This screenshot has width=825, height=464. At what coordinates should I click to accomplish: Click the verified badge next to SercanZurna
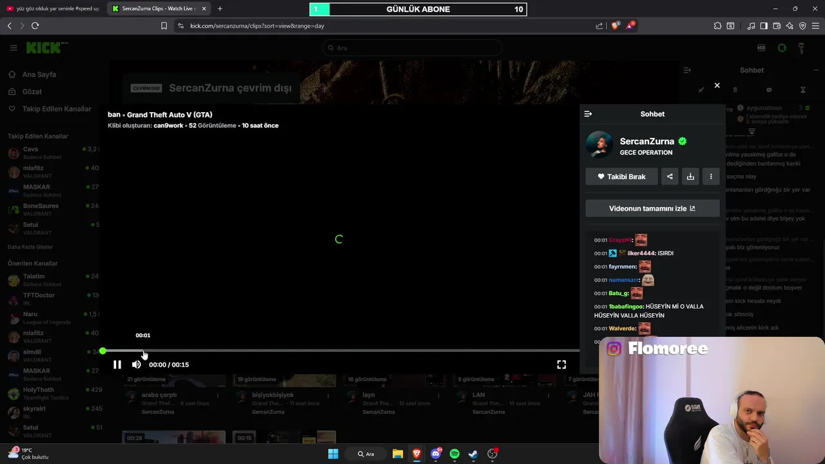click(683, 141)
